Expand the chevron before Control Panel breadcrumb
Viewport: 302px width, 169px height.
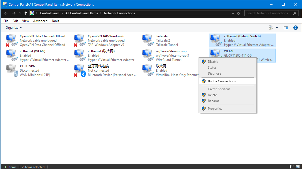(37, 13)
